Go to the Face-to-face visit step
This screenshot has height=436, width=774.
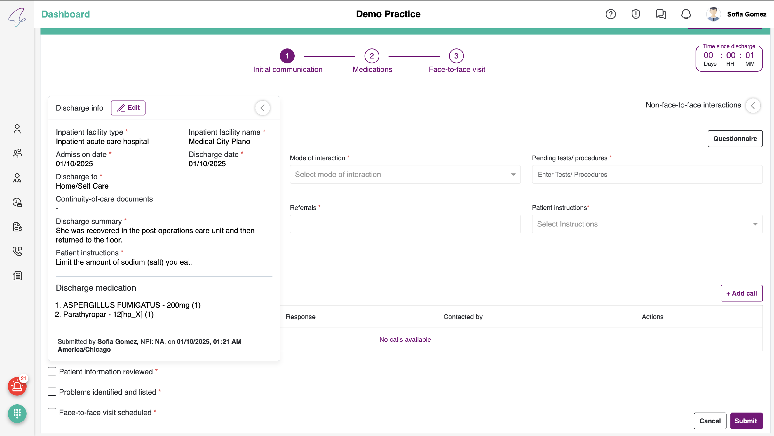pyautogui.click(x=456, y=56)
